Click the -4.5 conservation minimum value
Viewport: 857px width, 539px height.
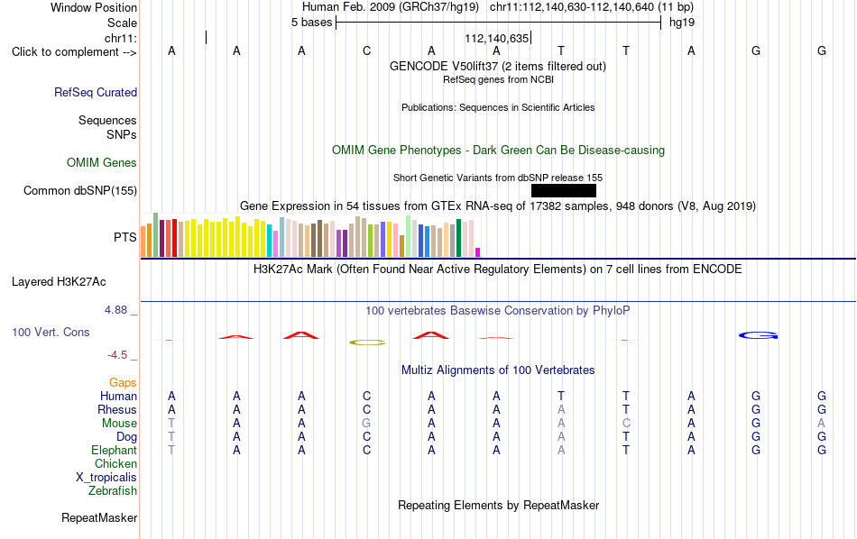tap(117, 355)
